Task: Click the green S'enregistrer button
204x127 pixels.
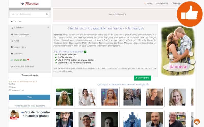Action: (x=143, y=78)
